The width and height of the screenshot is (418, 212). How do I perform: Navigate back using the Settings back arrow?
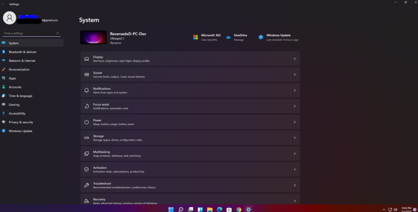(x=4, y=4)
